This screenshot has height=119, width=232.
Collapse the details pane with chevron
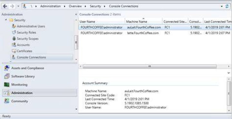tap(228, 73)
